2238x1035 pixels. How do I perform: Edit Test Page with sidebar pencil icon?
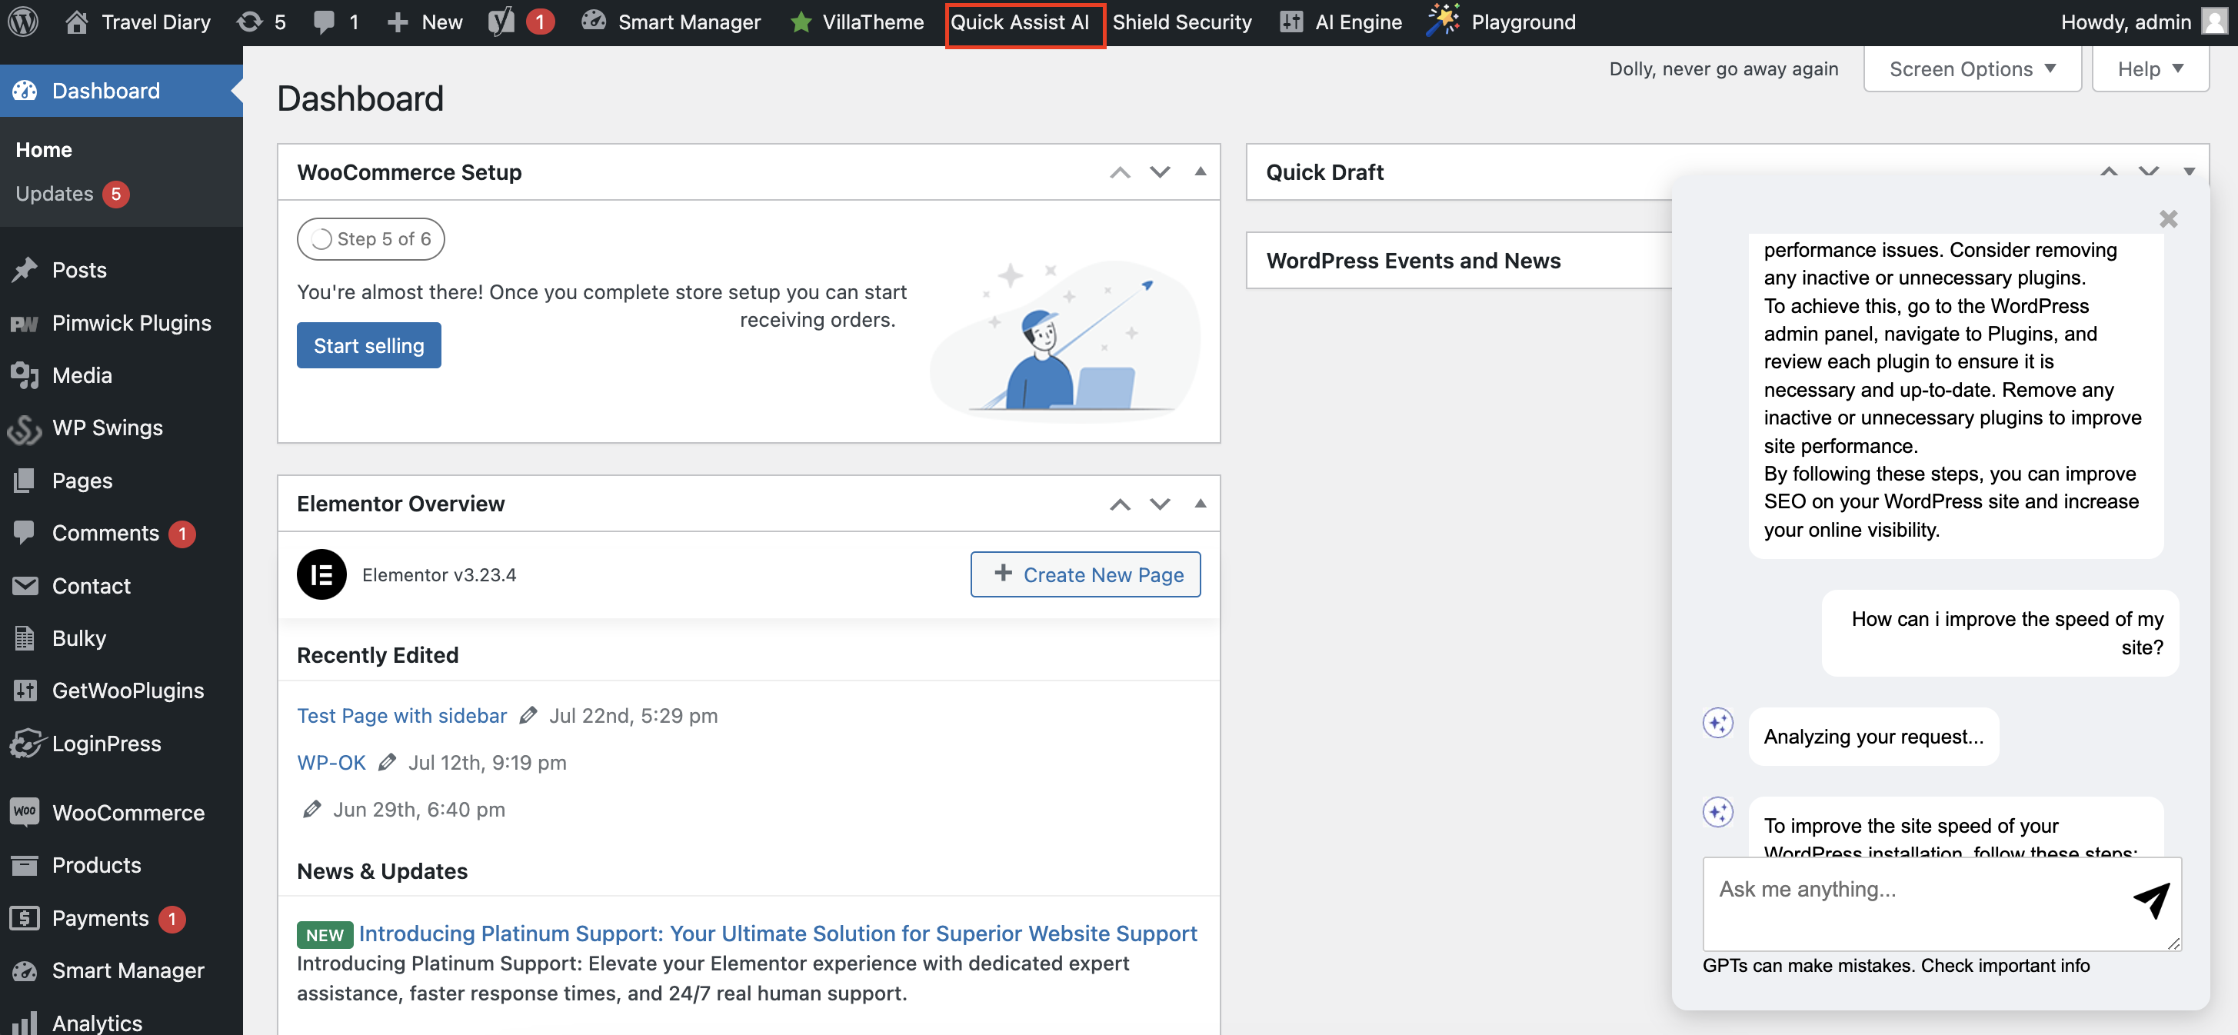tap(528, 715)
